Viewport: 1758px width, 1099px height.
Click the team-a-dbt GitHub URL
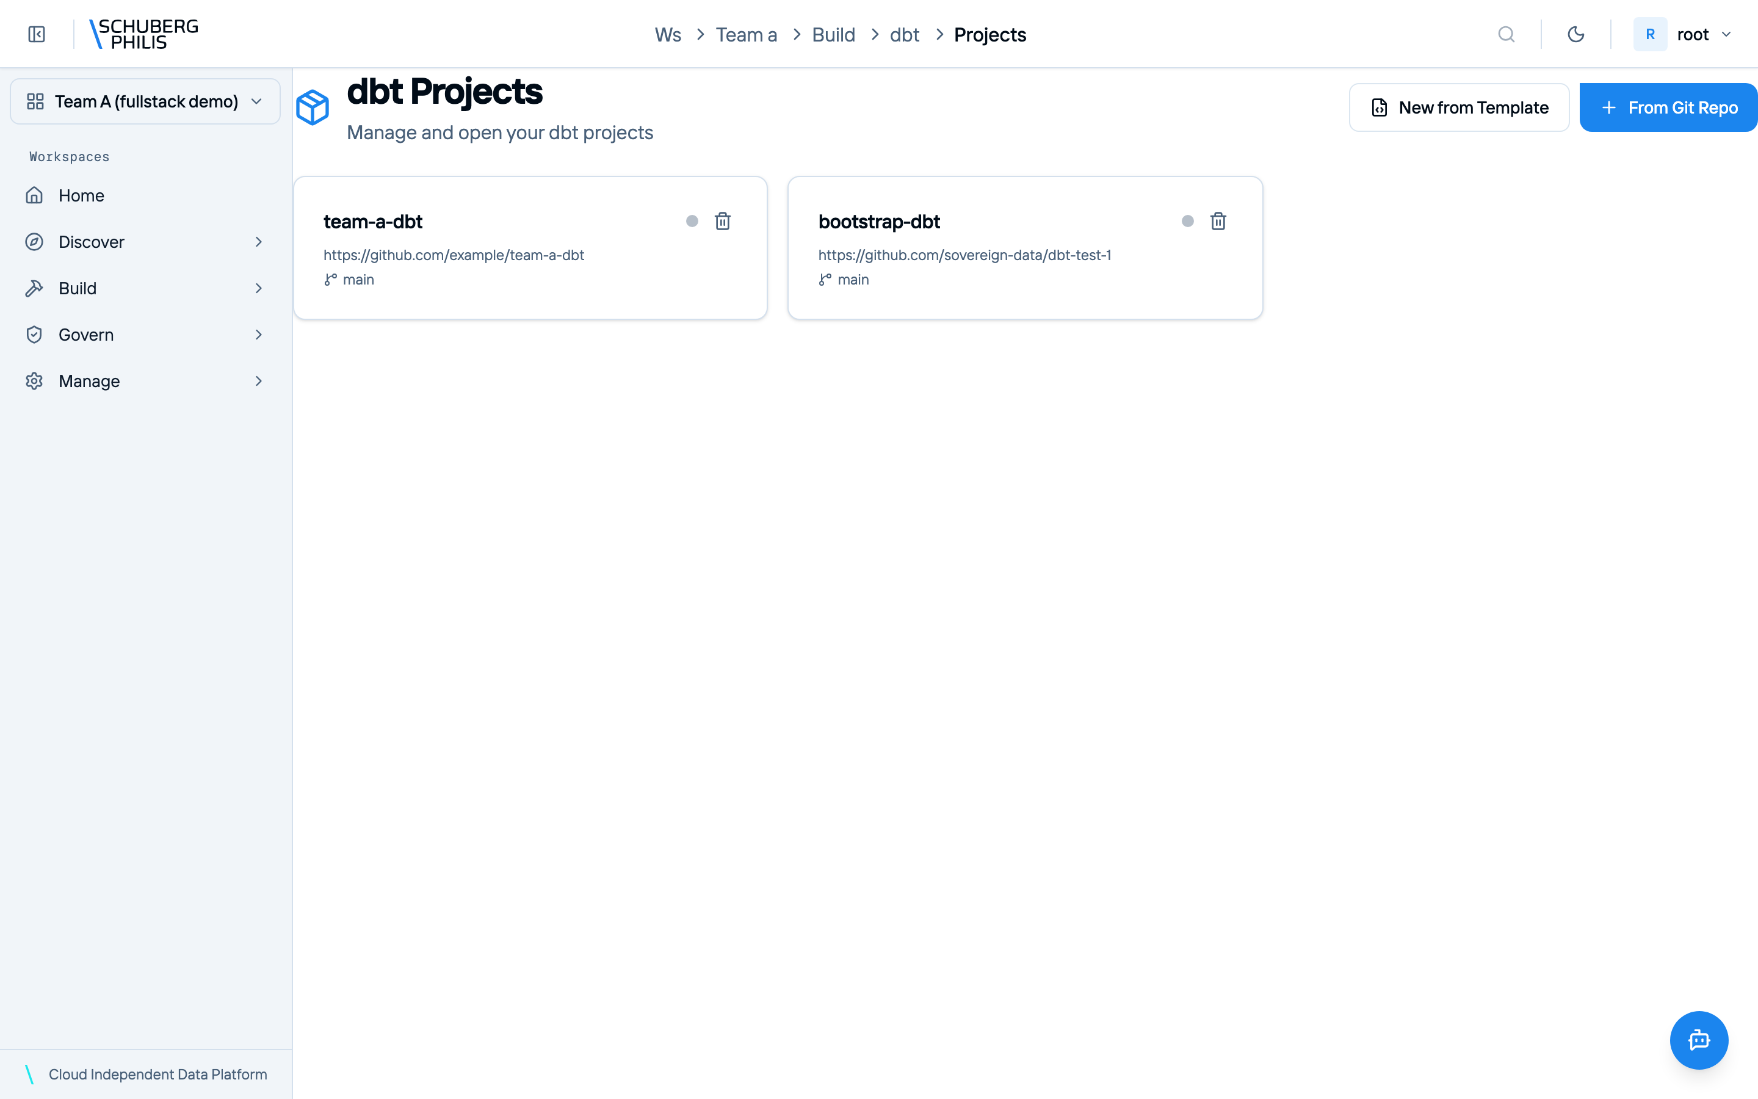click(454, 255)
